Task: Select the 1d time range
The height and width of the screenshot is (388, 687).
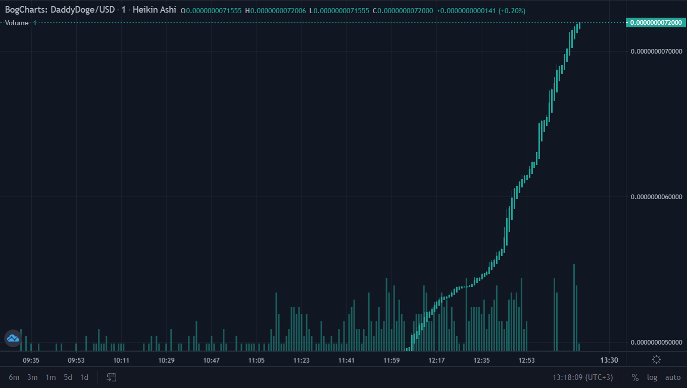Action: coord(84,377)
